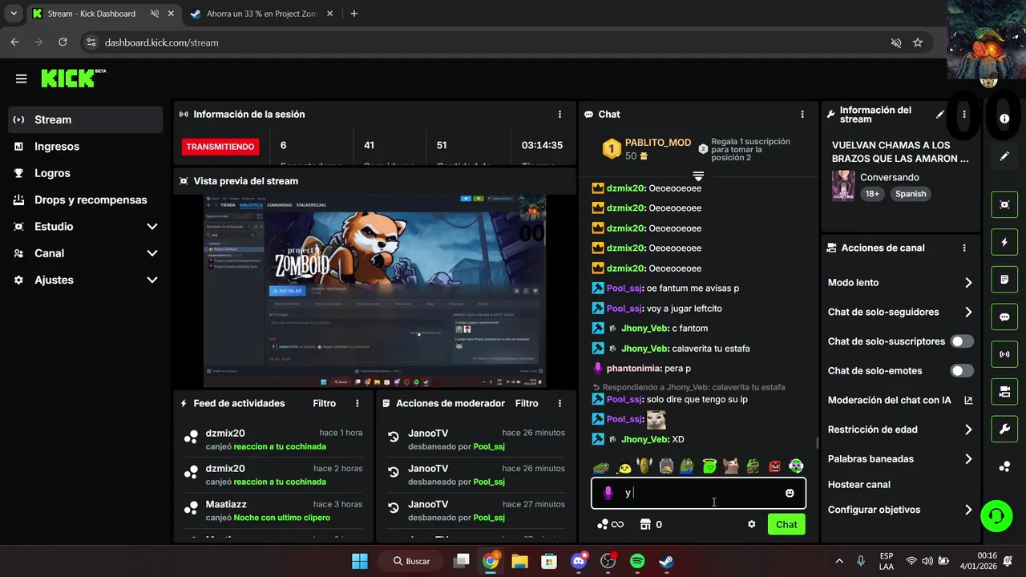Send the message with the Chat button
The width and height of the screenshot is (1026, 577).
786,524
